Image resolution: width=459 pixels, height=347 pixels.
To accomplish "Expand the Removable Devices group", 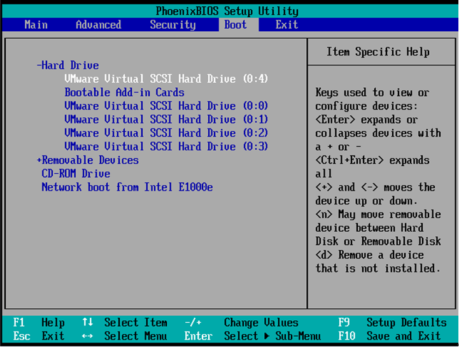I will click(88, 160).
